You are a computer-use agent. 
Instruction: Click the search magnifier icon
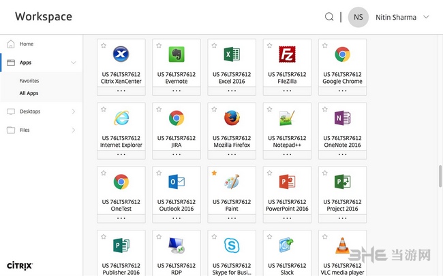(329, 16)
